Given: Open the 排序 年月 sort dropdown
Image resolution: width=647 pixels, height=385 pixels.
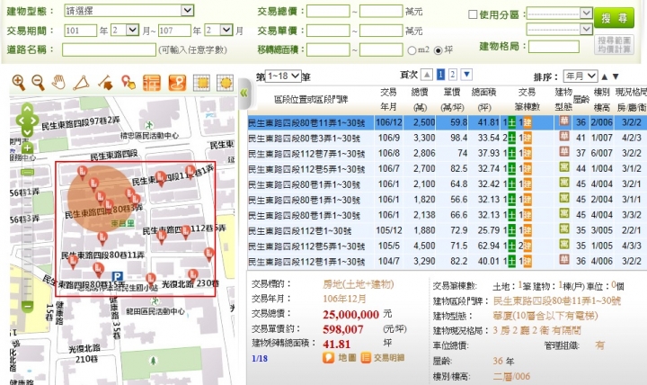Looking at the screenshot, I should pos(580,76).
